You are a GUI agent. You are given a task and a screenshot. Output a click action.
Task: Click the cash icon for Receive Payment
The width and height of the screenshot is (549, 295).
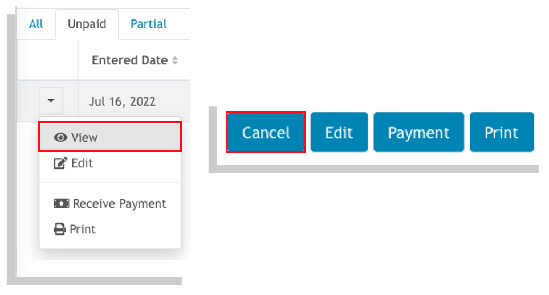(x=61, y=203)
